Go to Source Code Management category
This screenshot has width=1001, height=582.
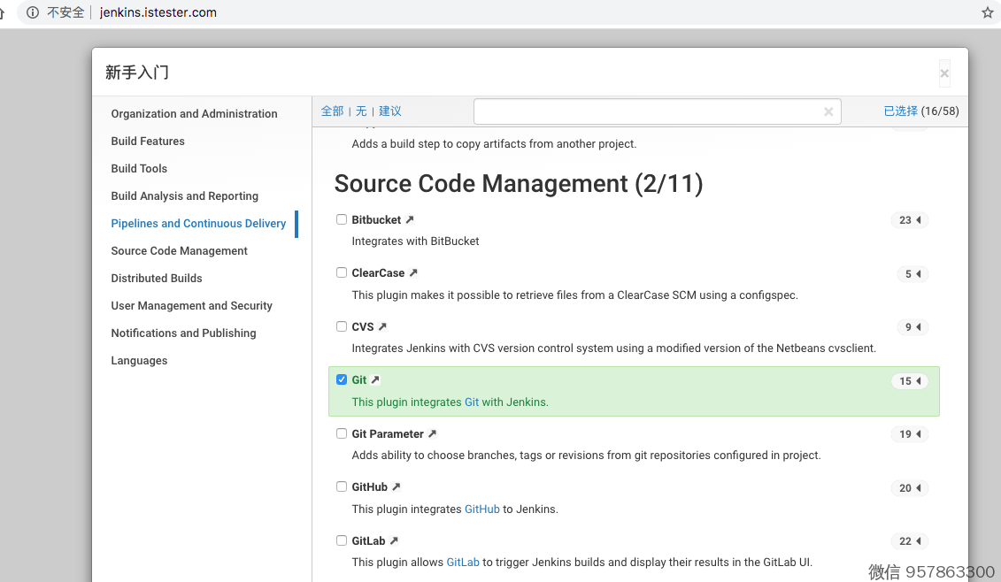click(179, 251)
